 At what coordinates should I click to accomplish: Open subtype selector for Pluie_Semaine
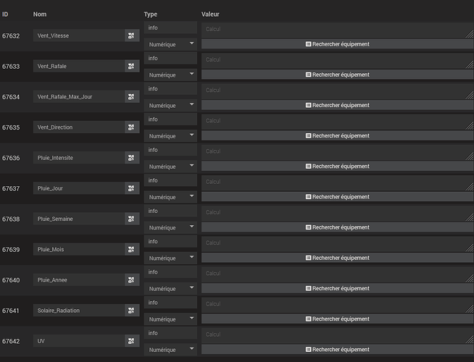click(170, 227)
